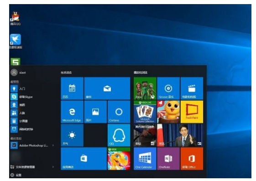Open the News tile with the speaker photo
Image resolution: width=256 pixels, height=181 pixels.
180,135
